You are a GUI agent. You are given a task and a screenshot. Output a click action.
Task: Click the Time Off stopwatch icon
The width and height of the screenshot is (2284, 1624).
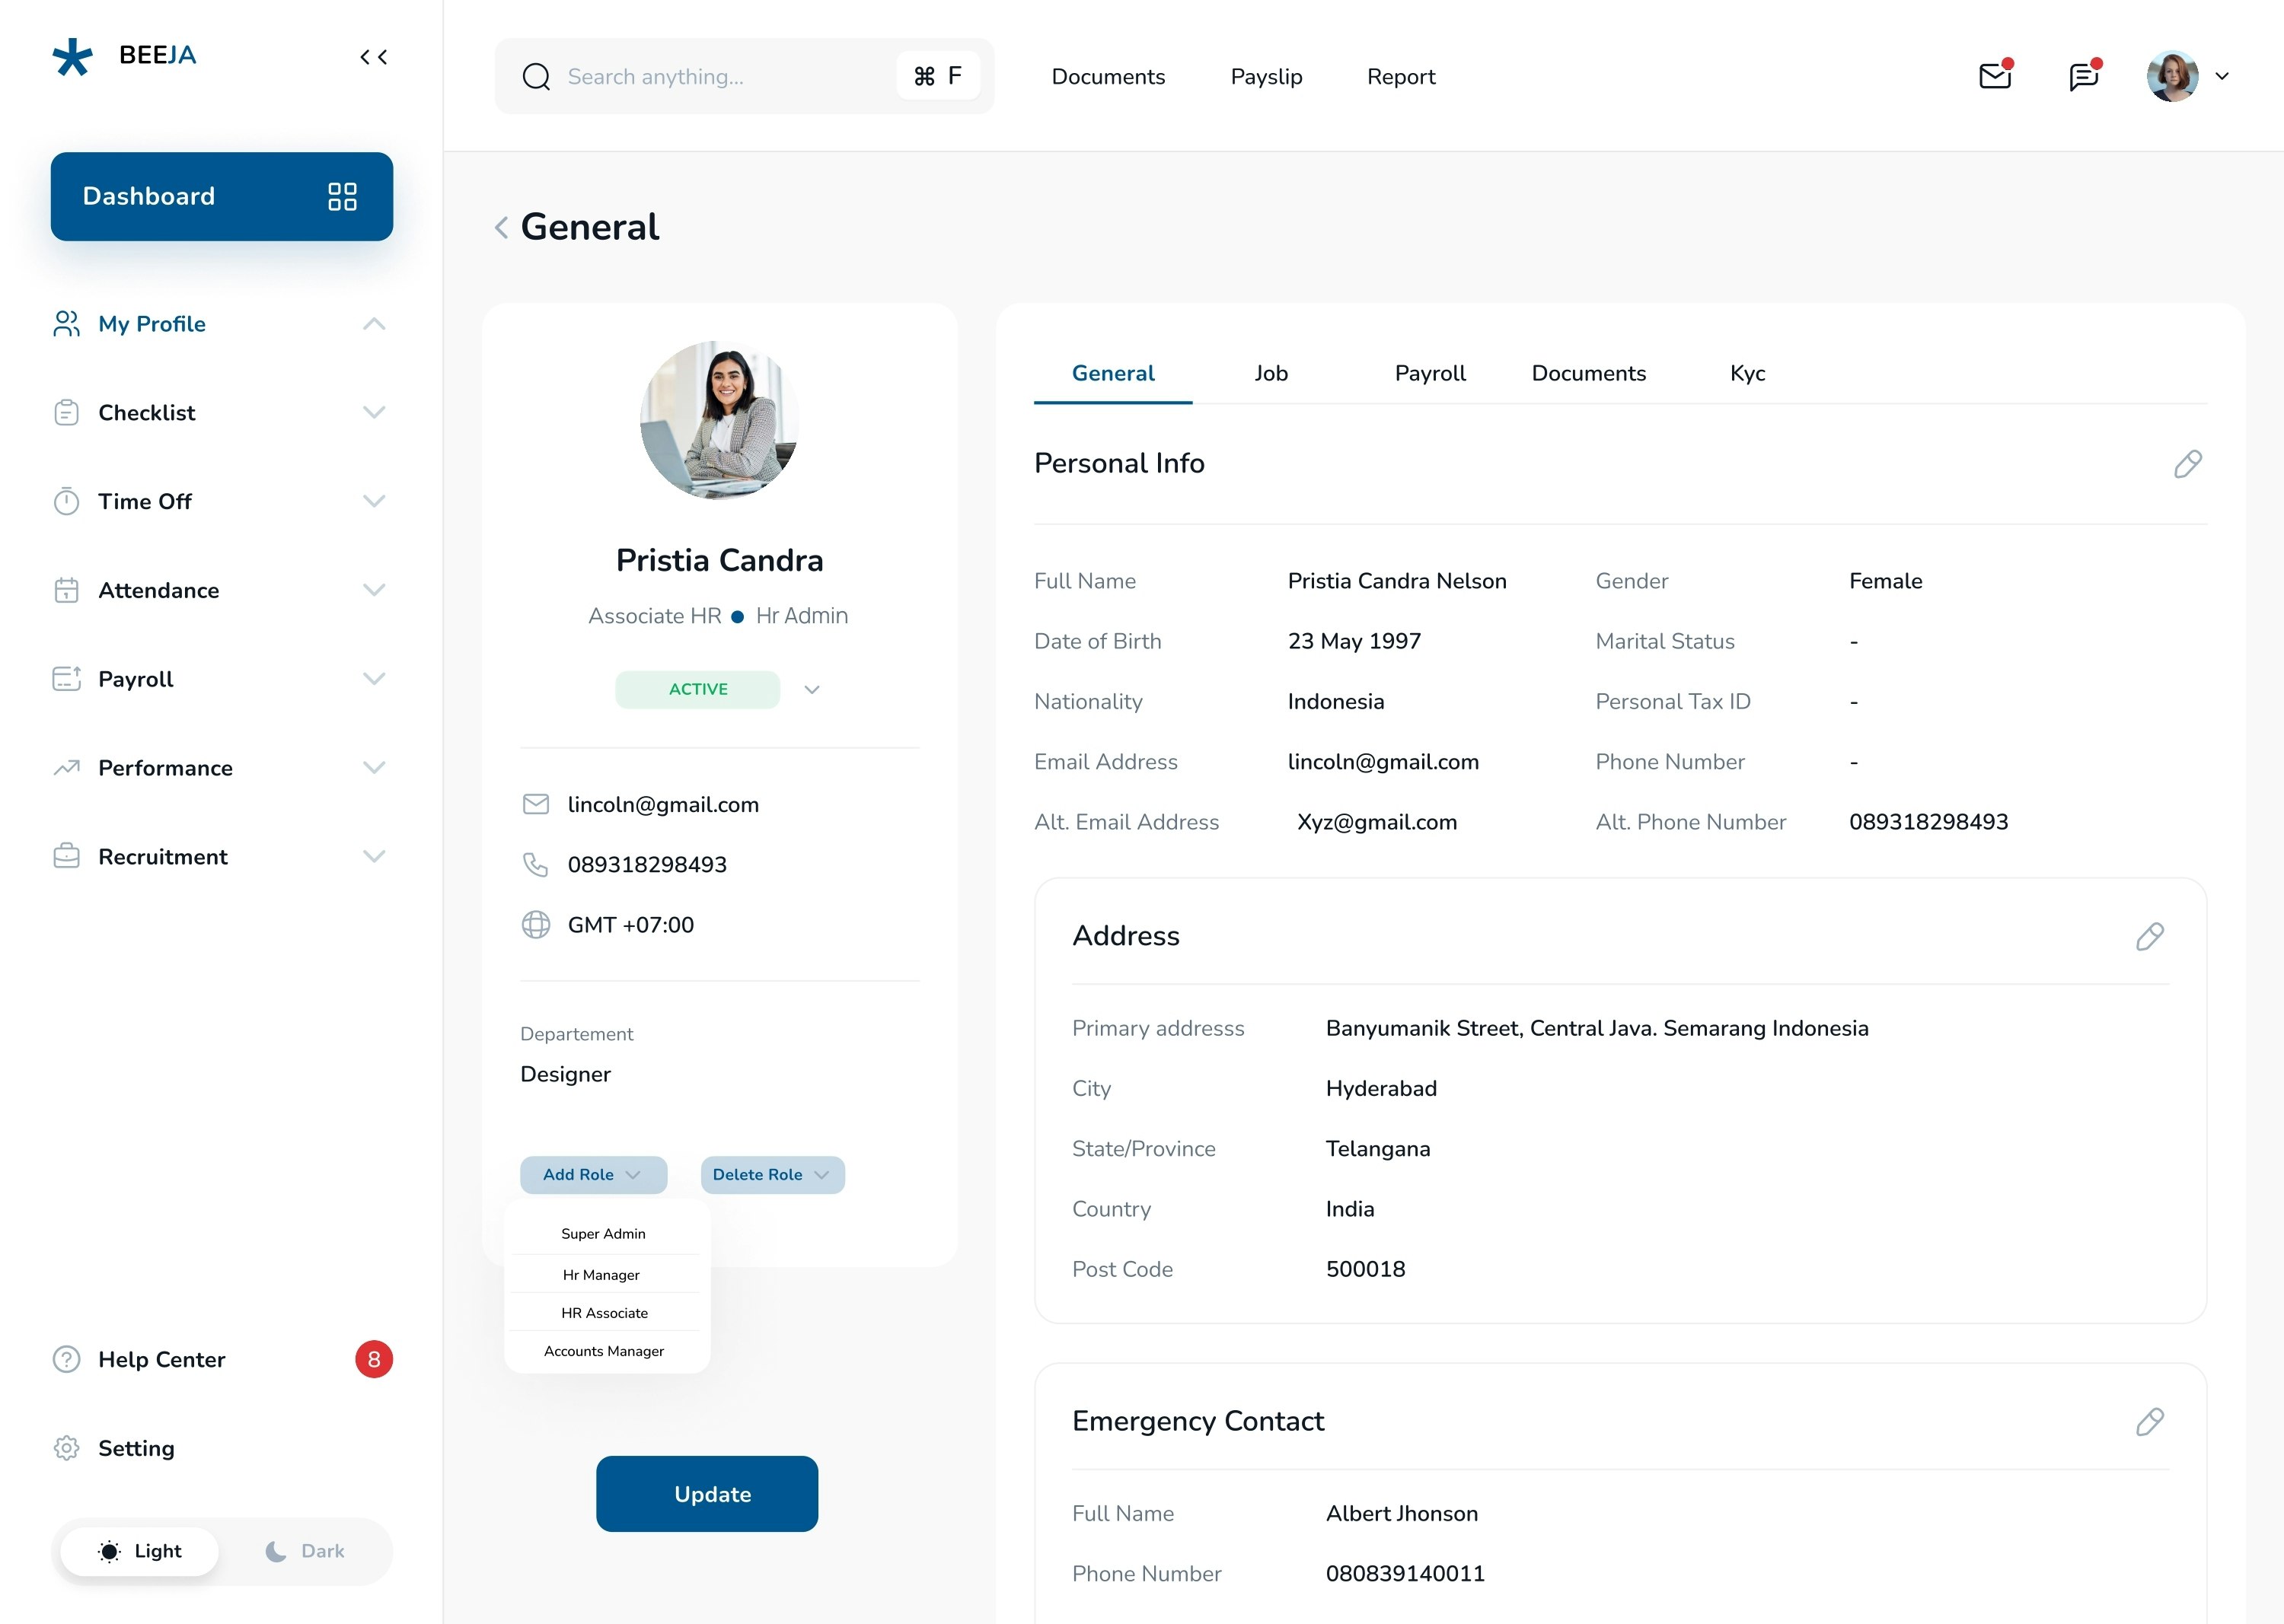click(66, 501)
